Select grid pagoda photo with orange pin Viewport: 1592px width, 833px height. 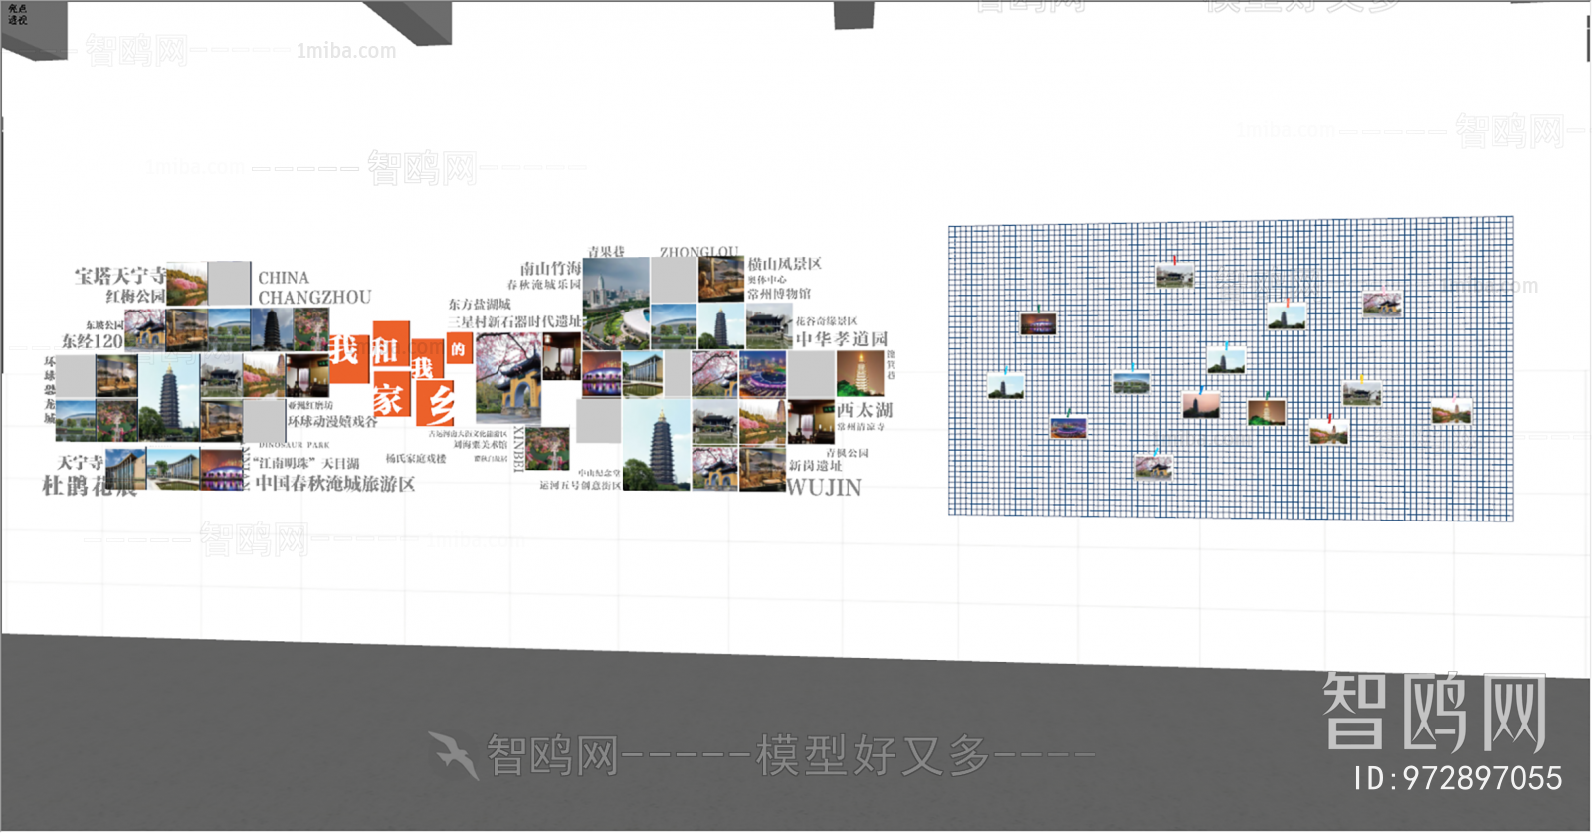click(1287, 317)
